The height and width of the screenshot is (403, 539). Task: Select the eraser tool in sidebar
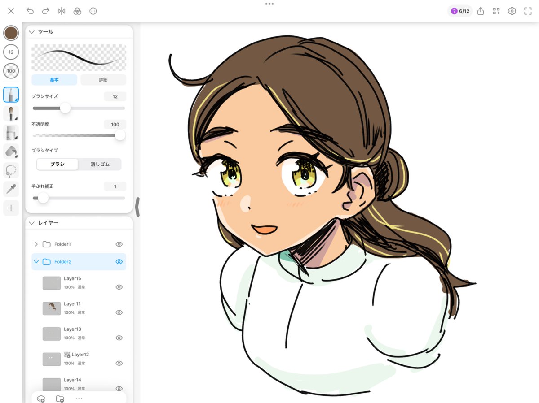[11, 133]
